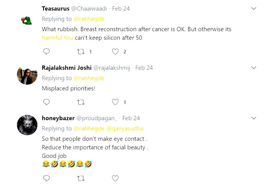Reply to Rajalakshmi Joshi's tweet
This screenshot has width=274, height=186.
[47, 102]
